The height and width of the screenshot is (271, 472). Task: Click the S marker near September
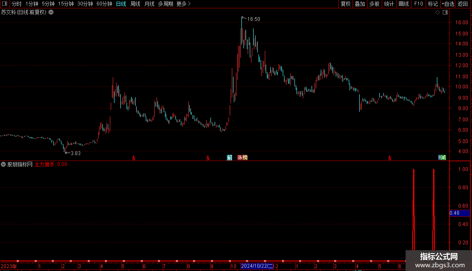click(x=208, y=158)
